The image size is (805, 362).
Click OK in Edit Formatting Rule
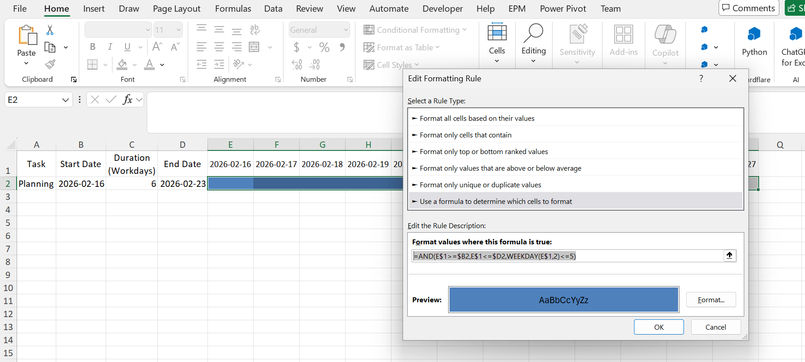[x=659, y=327]
